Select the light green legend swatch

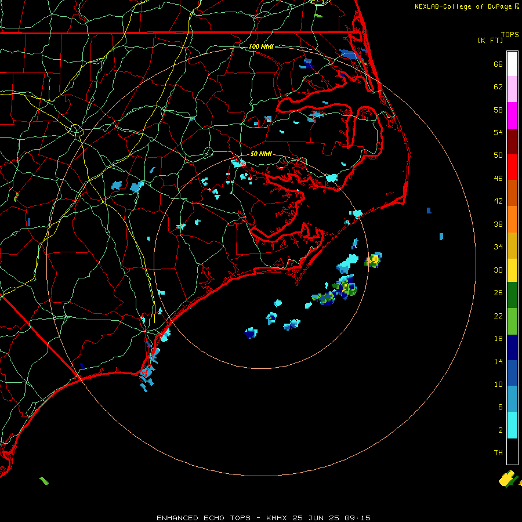pyautogui.click(x=512, y=321)
